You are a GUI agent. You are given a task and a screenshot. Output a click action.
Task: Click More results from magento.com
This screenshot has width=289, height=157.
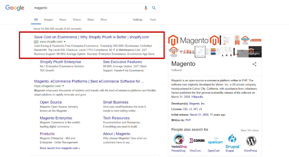click(x=60, y=148)
